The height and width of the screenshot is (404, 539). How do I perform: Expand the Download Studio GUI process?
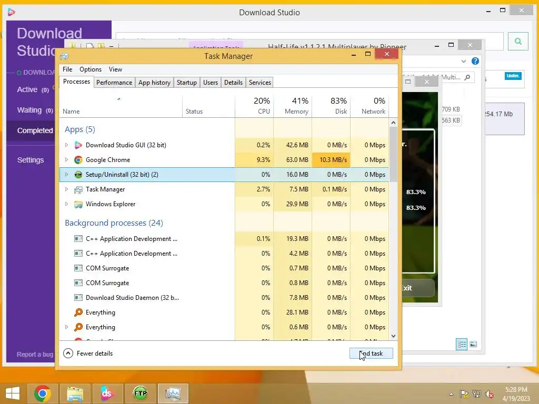pos(66,145)
